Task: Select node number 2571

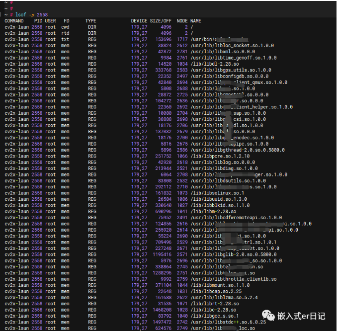Action: [x=182, y=254]
